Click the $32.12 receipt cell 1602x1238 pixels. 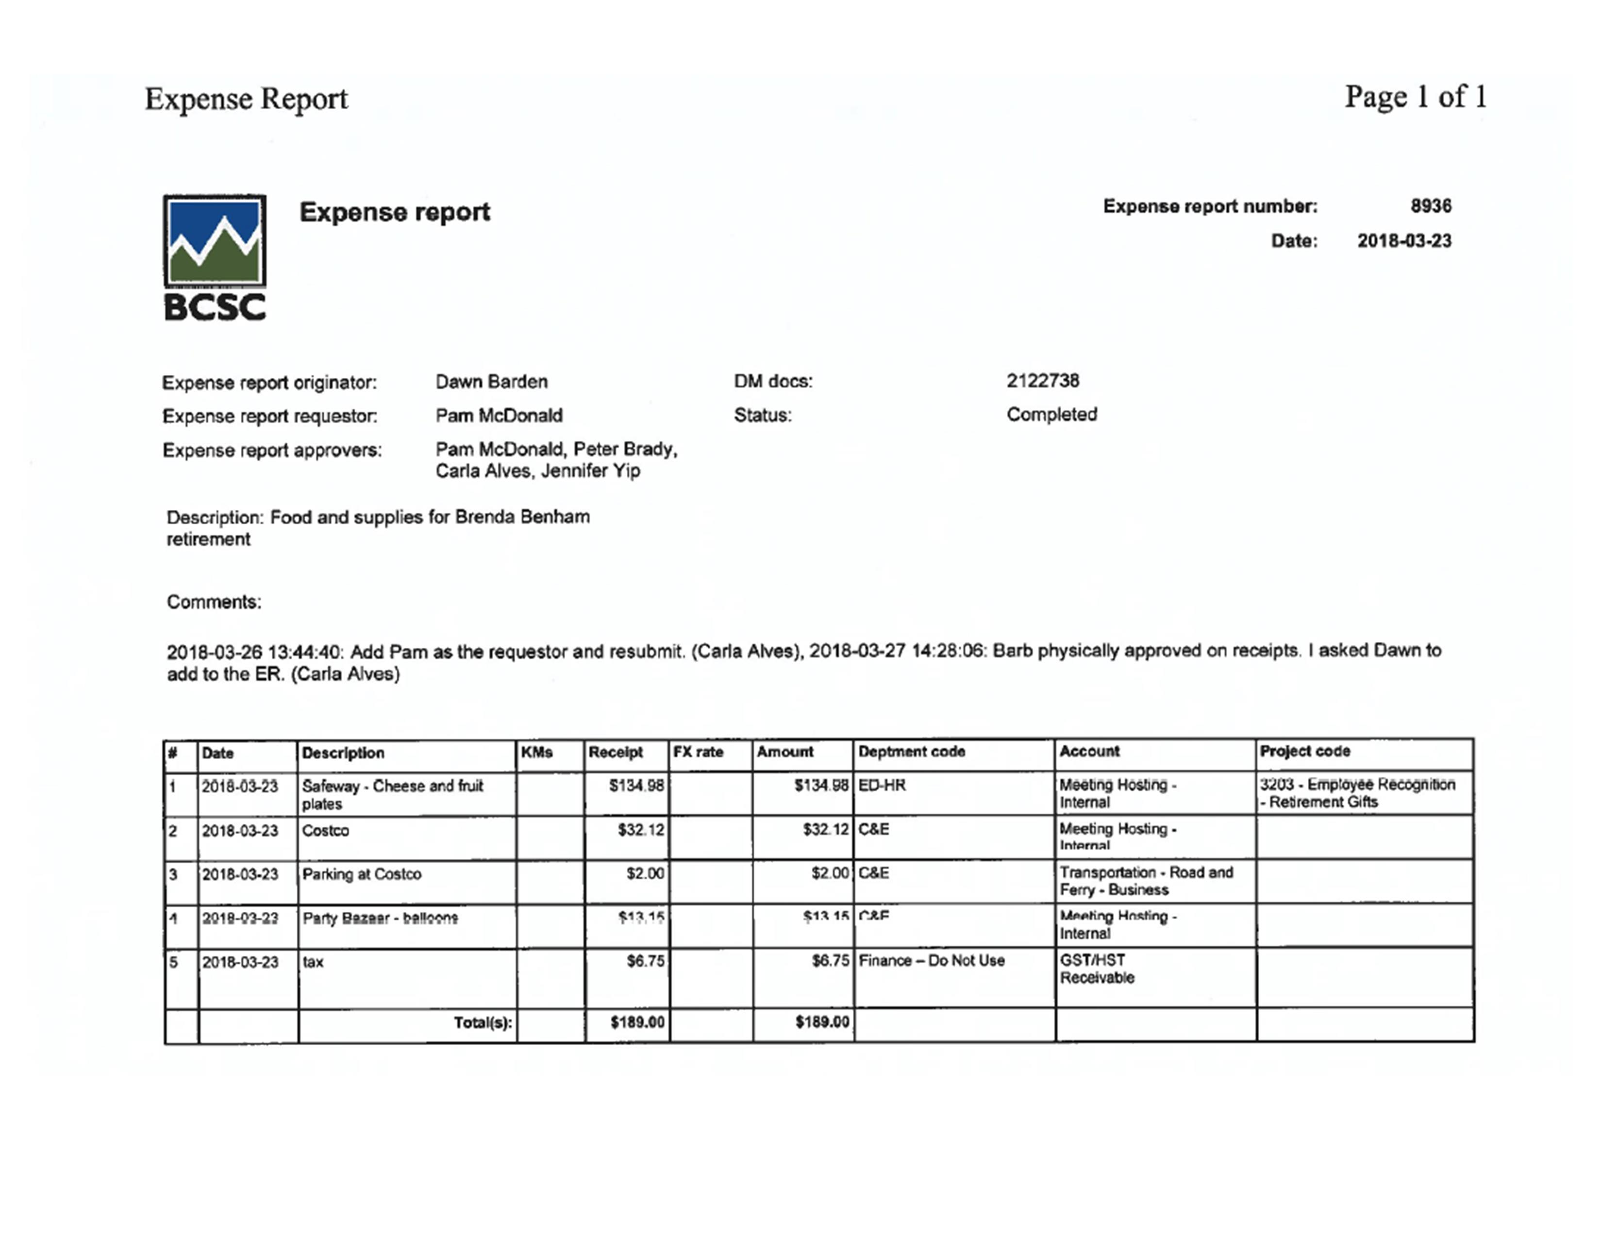pos(626,837)
